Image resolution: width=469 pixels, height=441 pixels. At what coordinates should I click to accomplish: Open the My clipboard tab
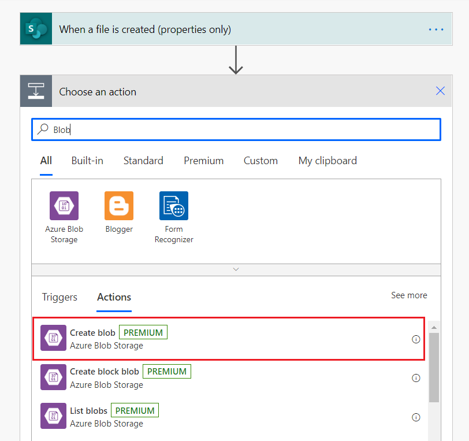[327, 161]
